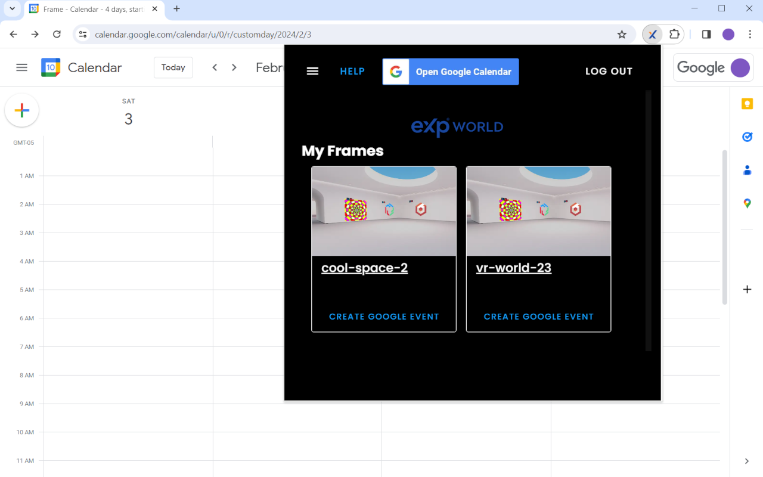Image resolution: width=763 pixels, height=477 pixels.
Task: Go to next period in calendar
Action: pyautogui.click(x=234, y=67)
